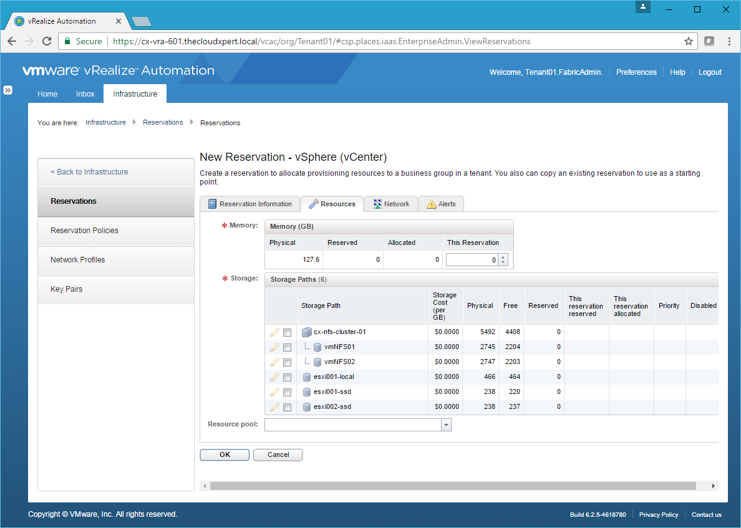Tick the cx-nfs-cluster-01 storage checkbox
741x528 pixels.
[287, 332]
